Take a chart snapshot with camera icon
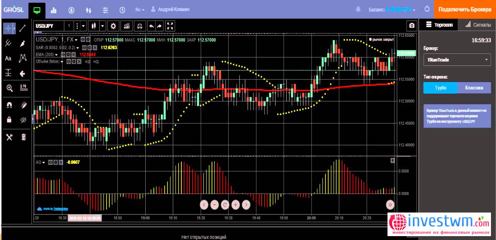 tap(412, 26)
